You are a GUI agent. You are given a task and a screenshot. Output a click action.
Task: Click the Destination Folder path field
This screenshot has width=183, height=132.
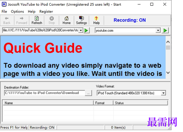click(x=44, y=93)
